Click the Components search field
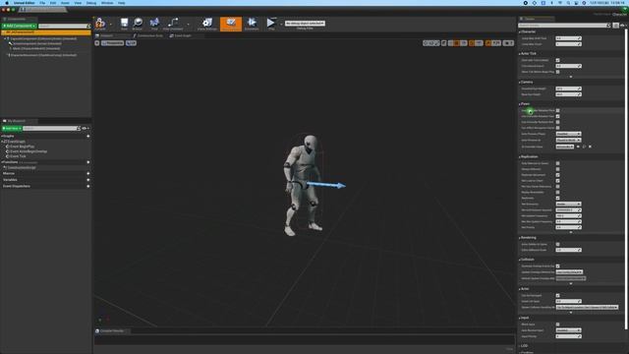Viewport: 629px width, 354px height. (65, 26)
